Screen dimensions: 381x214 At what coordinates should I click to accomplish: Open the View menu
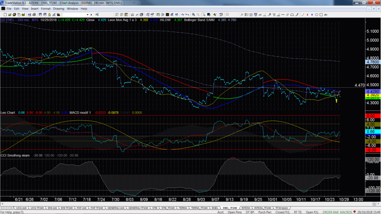click(25, 9)
